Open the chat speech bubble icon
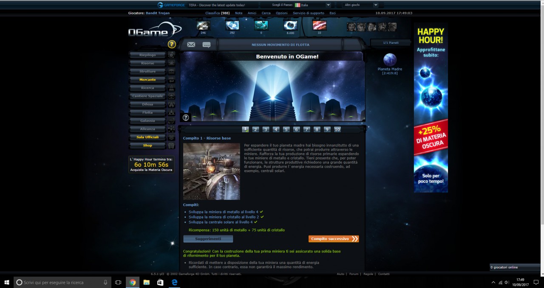Viewport: 544px width, 288px height. (207, 45)
